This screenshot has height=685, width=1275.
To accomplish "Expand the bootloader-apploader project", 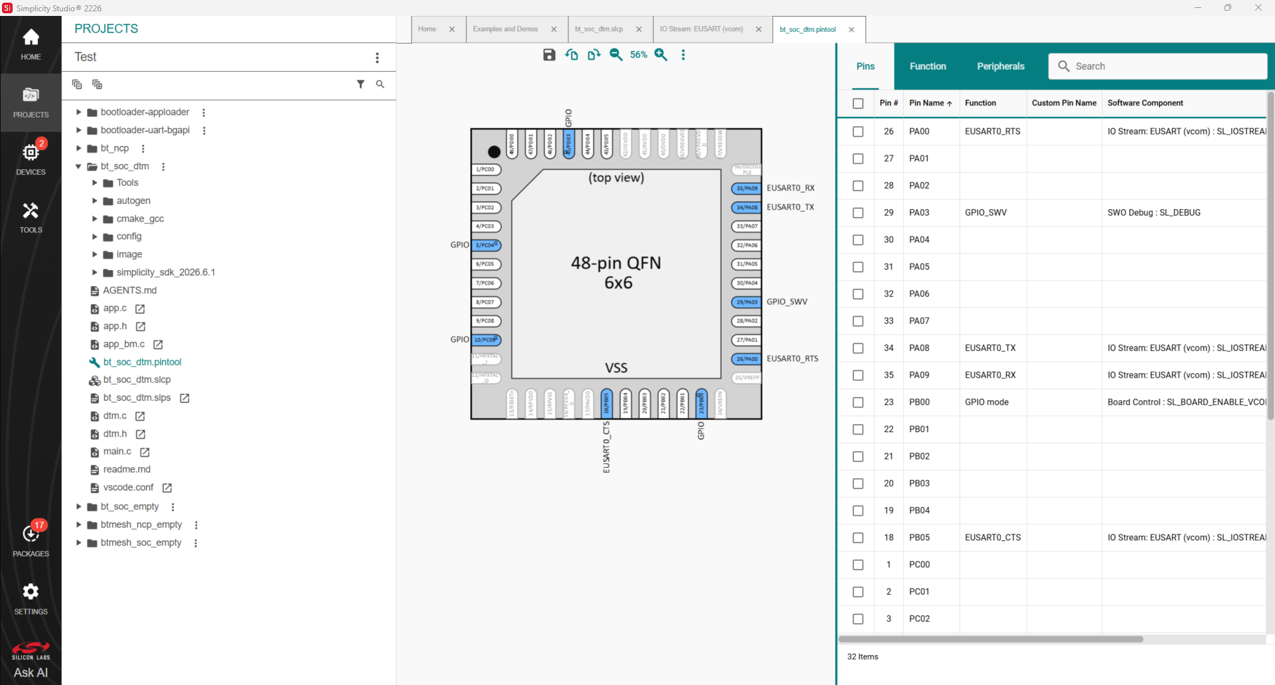I will pos(78,112).
